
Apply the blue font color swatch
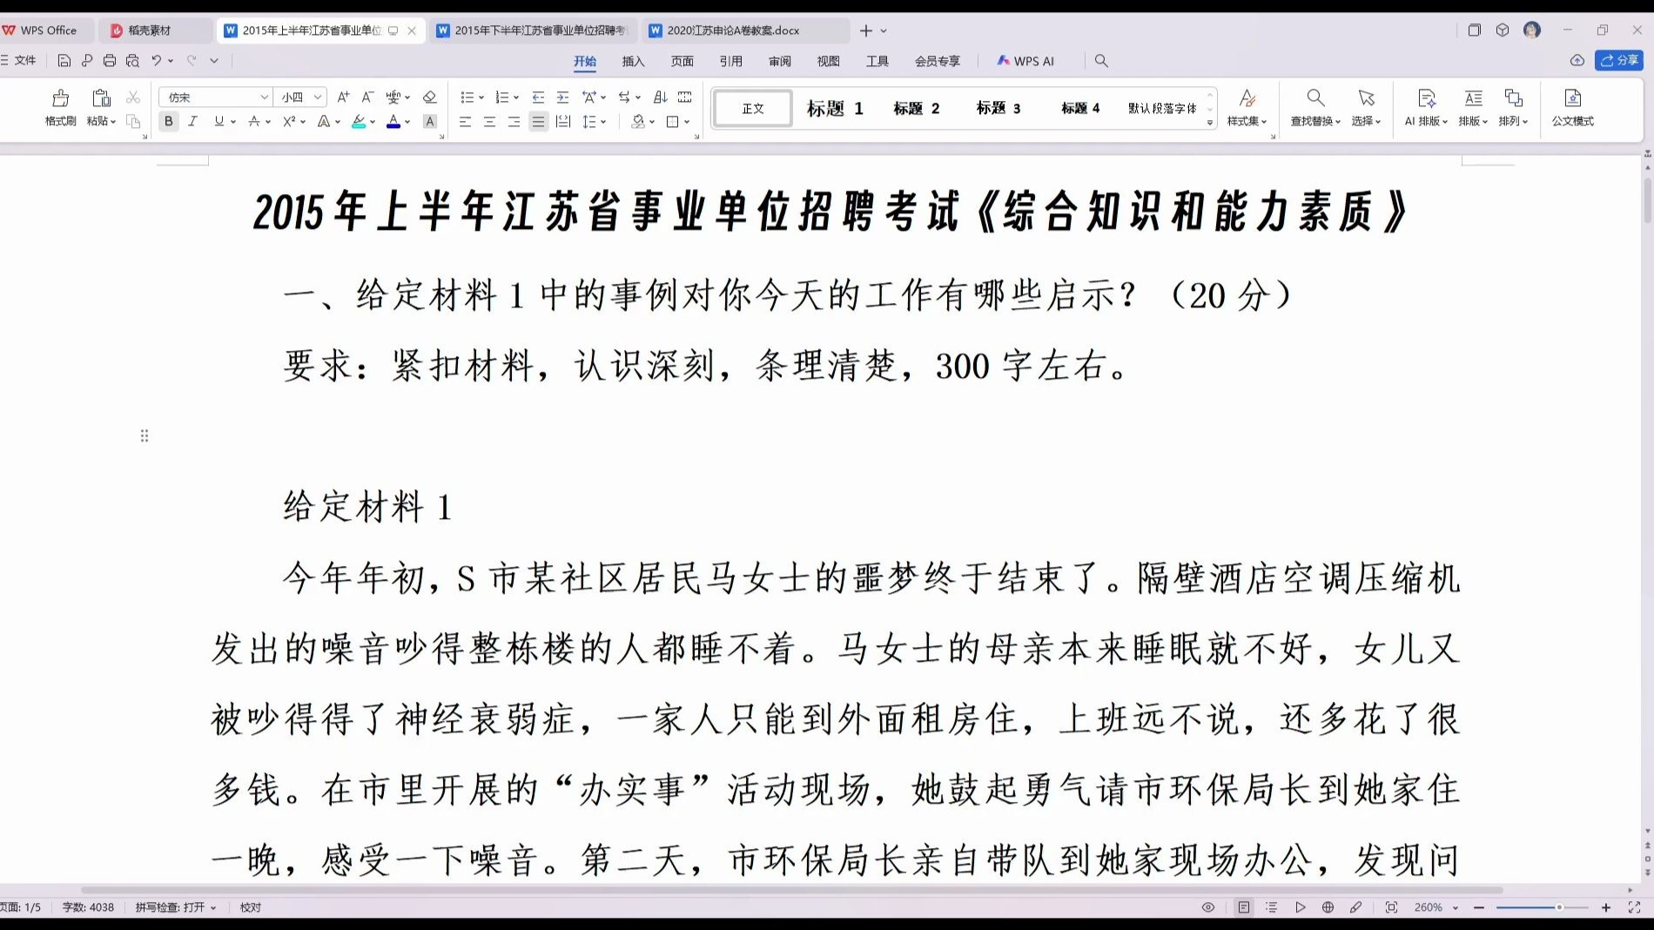[393, 122]
